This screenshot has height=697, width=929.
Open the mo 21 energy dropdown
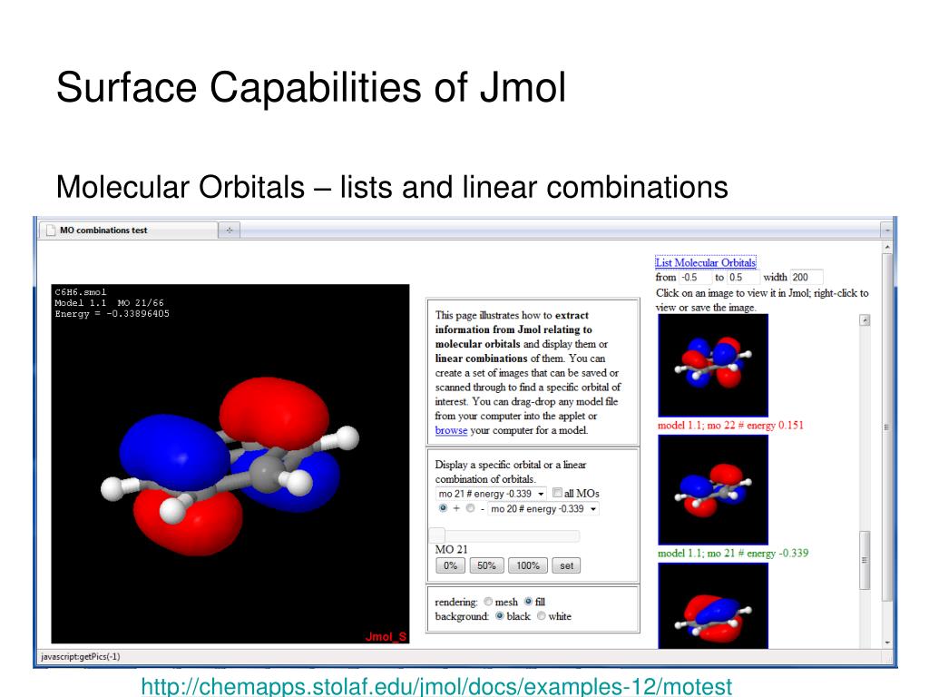point(491,494)
